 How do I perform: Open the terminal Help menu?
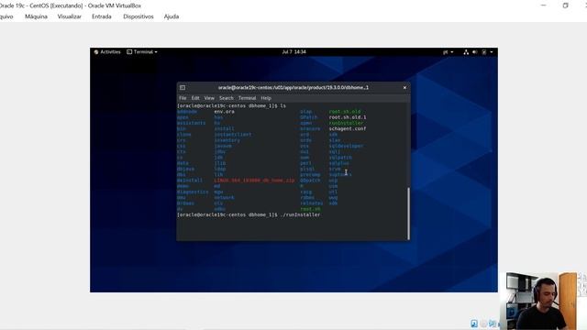[266, 98]
